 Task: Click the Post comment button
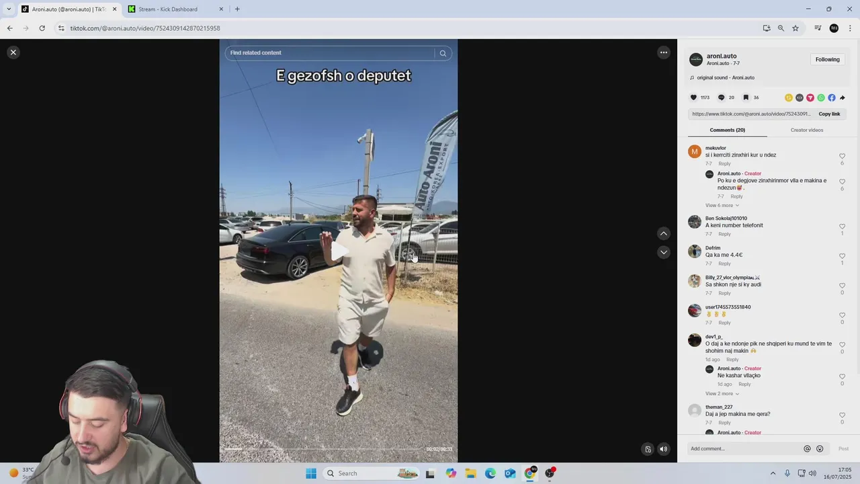click(843, 448)
